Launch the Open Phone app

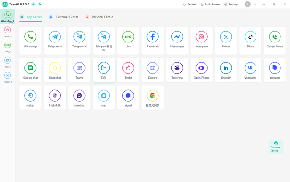201,70
